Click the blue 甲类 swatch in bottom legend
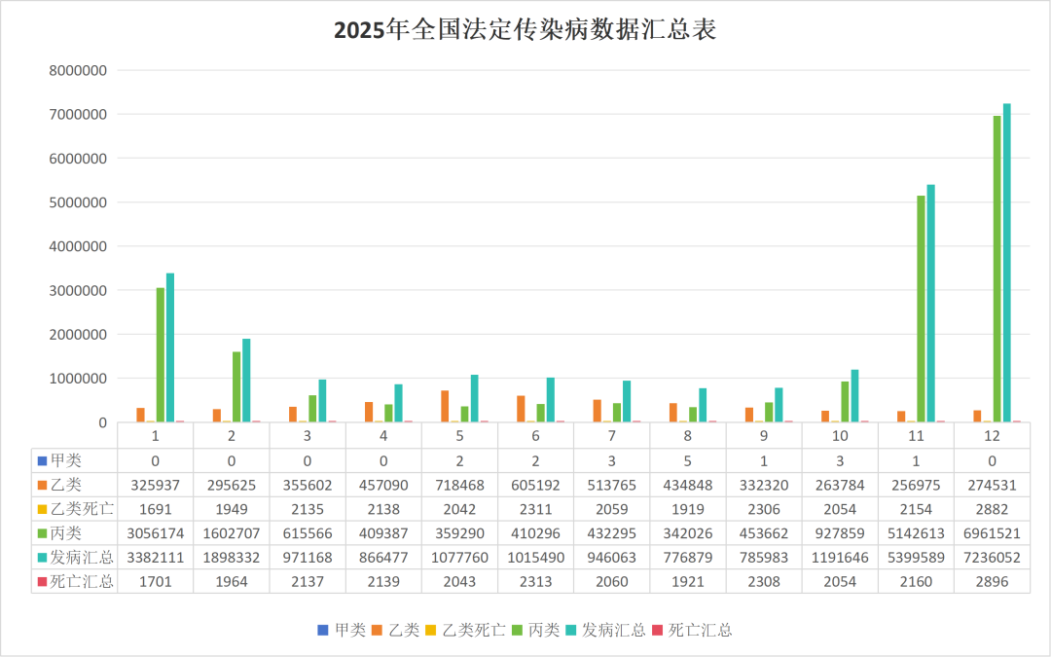 323,630
